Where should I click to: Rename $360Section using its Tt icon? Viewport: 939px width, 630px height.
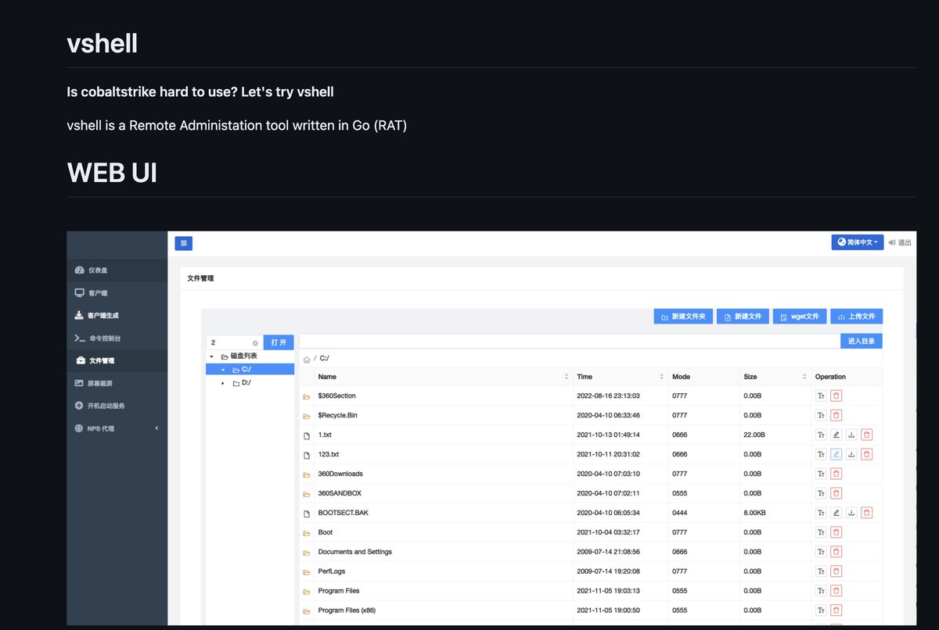(820, 396)
